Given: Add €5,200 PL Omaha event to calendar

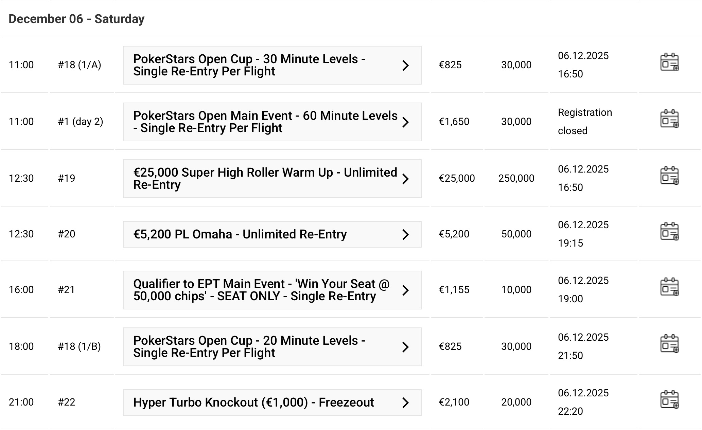Looking at the screenshot, I should [x=669, y=231].
